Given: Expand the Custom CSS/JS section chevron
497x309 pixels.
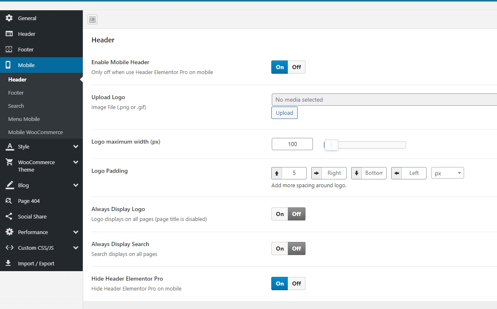Looking at the screenshot, I should 76,248.
